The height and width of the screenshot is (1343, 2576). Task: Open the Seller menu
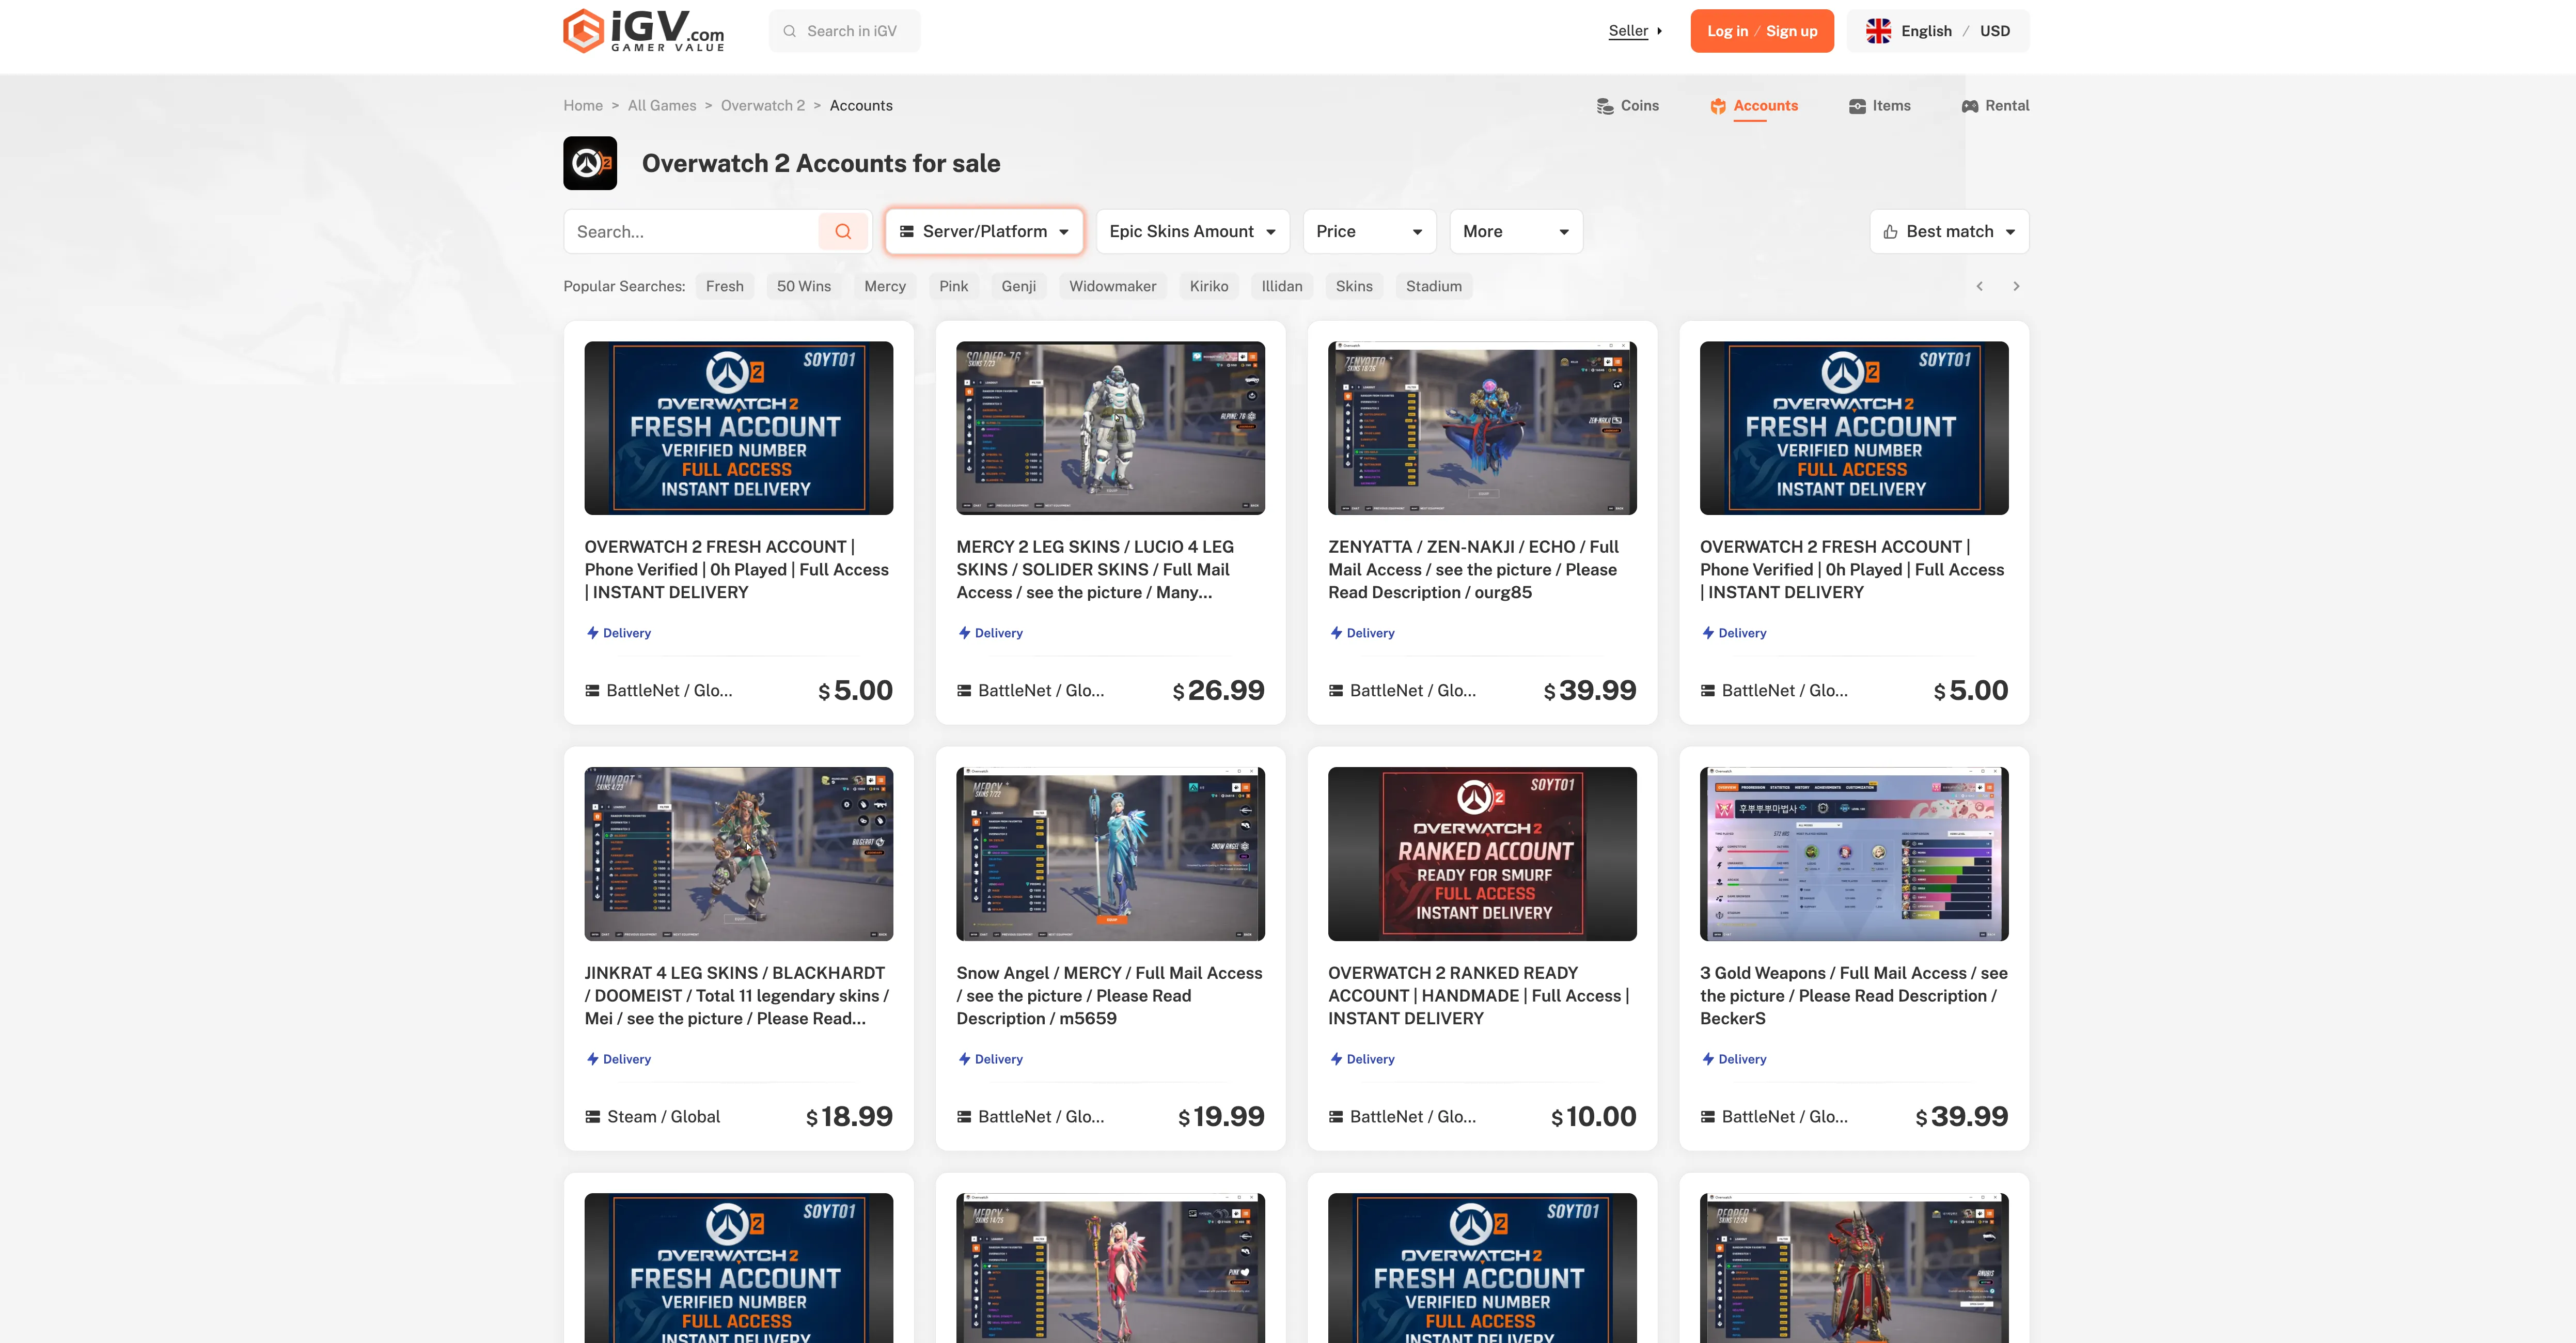(x=1628, y=31)
